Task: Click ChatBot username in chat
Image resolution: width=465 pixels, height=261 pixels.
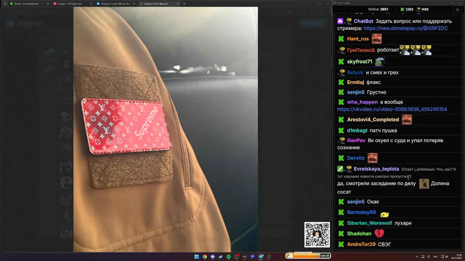Action: point(363,21)
